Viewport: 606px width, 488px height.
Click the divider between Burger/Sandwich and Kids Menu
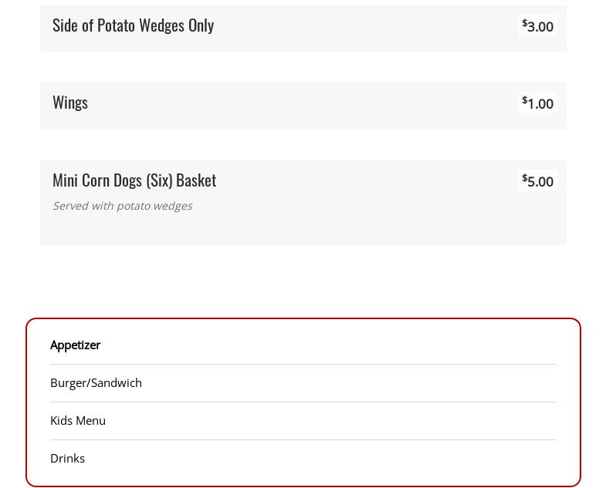click(303, 402)
